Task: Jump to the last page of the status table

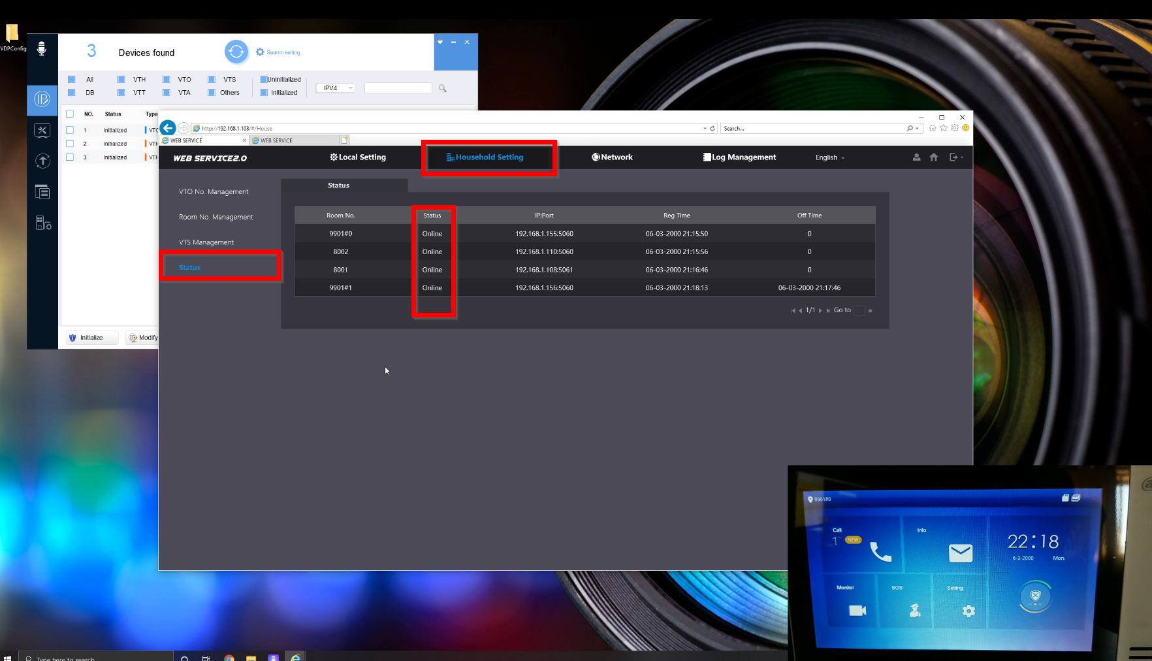Action: (828, 311)
